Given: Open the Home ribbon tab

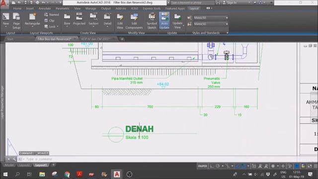Looking at the screenshot, I should coord(17,8).
